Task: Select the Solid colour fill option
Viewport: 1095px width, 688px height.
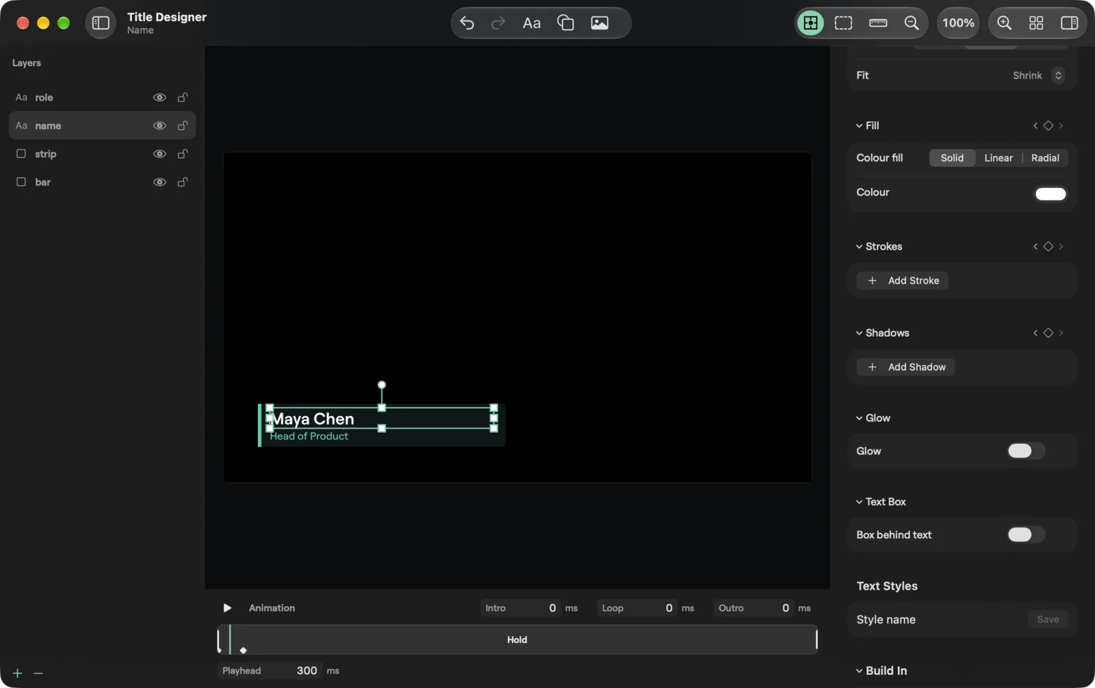Action: 952,158
